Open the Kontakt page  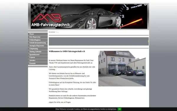(x=38, y=63)
